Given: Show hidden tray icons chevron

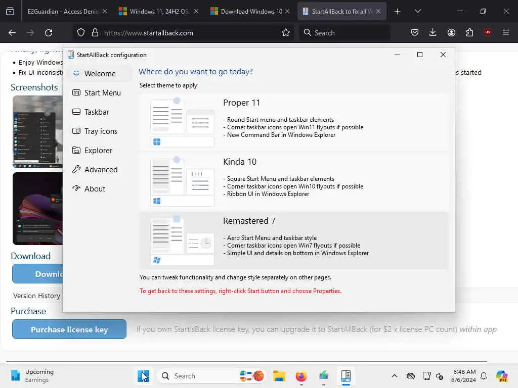Looking at the screenshot, I should 395,376.
